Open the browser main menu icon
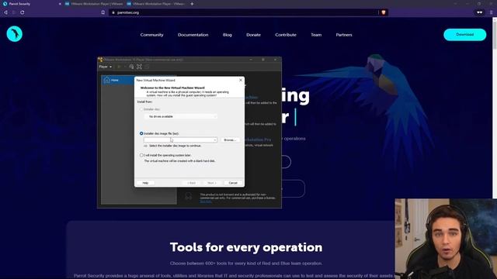 point(492,12)
